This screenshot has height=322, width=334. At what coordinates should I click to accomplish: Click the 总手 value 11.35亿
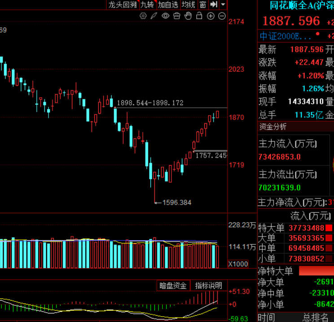point(309,115)
